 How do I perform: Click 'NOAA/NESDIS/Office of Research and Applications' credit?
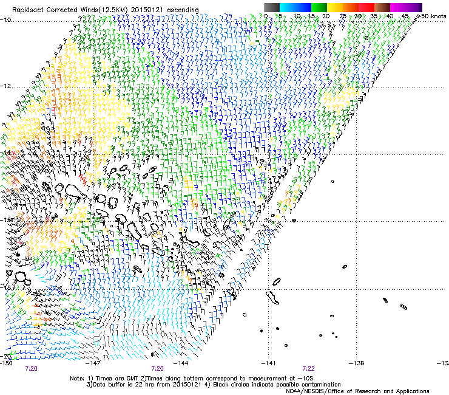click(357, 391)
